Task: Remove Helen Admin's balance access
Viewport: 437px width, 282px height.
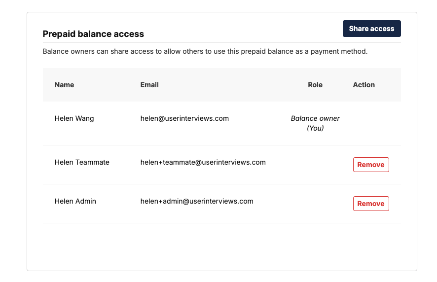Action: tap(371, 204)
